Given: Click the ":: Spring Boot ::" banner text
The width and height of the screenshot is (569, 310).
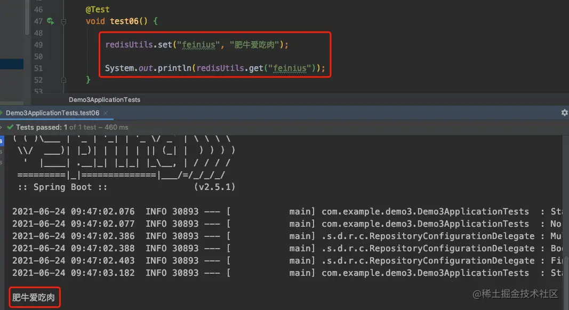Looking at the screenshot, I should tap(62, 187).
